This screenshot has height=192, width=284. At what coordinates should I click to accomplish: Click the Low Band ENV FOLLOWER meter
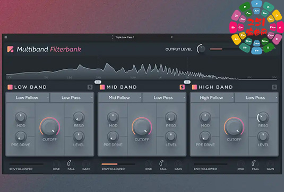(26, 164)
